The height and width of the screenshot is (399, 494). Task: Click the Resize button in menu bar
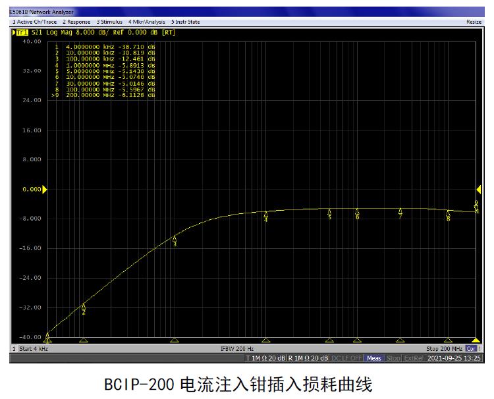coord(474,22)
